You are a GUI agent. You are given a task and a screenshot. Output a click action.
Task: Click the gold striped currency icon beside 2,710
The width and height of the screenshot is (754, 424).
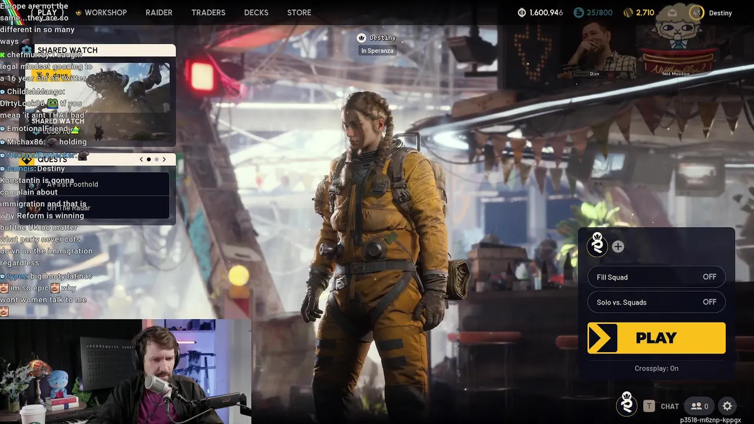point(628,12)
